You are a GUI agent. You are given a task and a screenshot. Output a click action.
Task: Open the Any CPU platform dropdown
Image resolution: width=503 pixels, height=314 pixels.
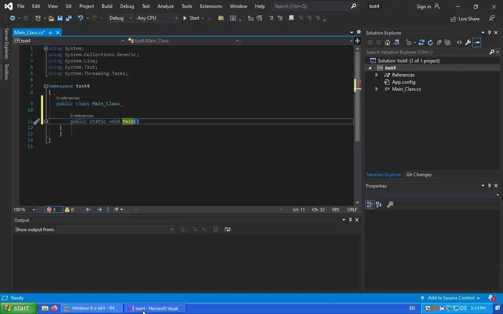click(x=157, y=18)
